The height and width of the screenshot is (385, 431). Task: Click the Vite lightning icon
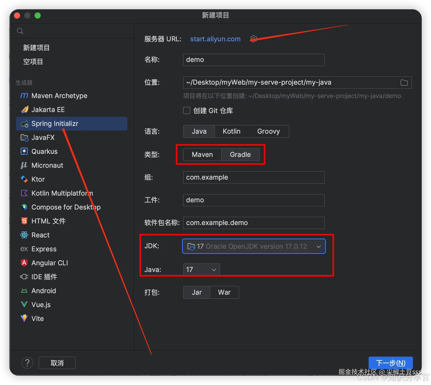[24, 318]
